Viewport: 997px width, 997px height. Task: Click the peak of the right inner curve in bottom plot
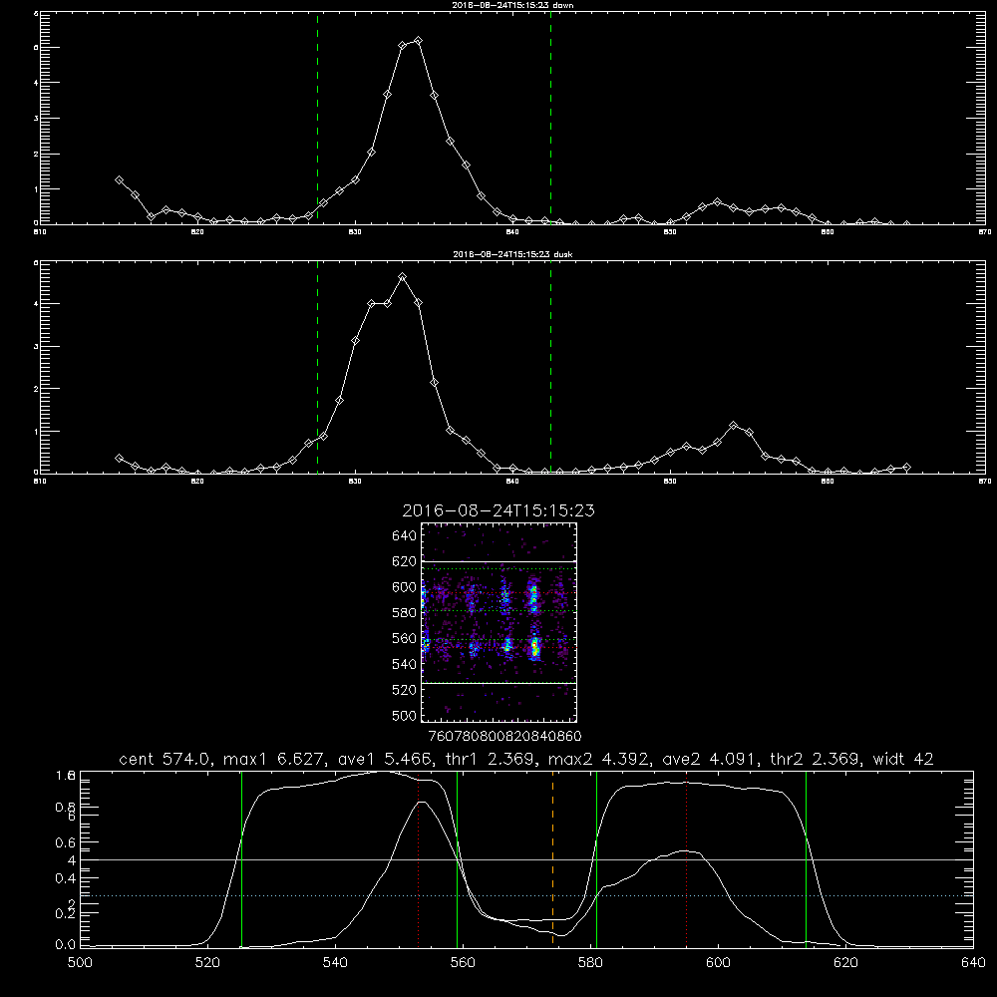686,850
